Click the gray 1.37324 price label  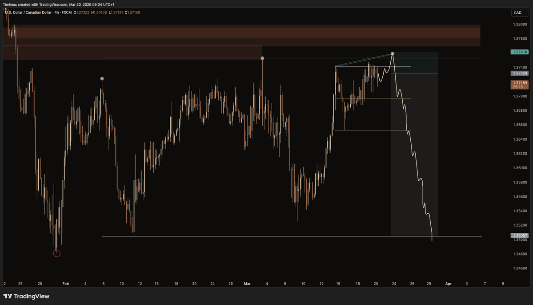pyautogui.click(x=520, y=73)
